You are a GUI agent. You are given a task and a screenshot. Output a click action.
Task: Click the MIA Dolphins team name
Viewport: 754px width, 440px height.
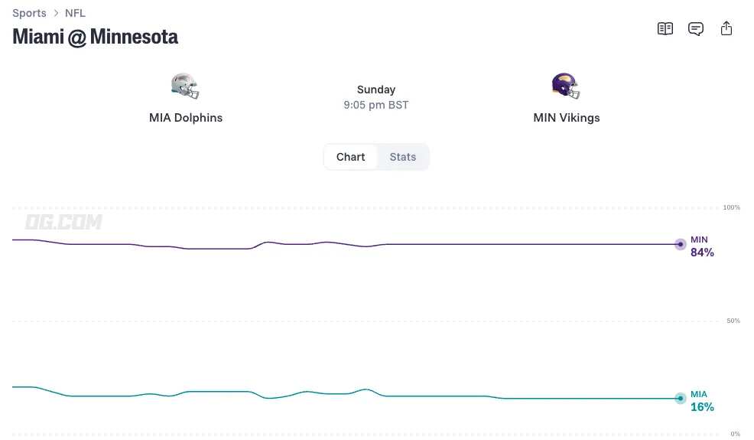pos(186,118)
